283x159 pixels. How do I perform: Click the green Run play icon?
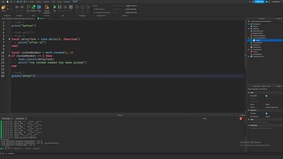55,7
